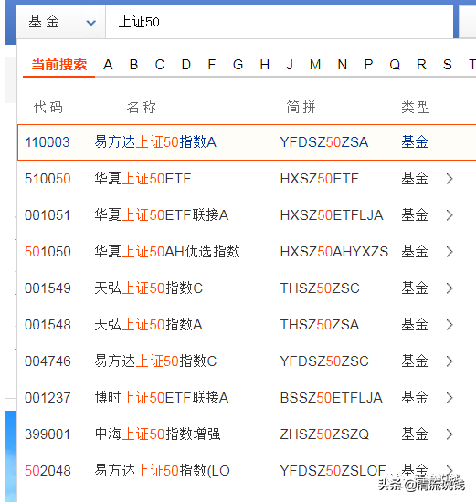476x502 pixels.
Task: Click pinyin ZHSZ50ZSZQ
Action: (324, 434)
